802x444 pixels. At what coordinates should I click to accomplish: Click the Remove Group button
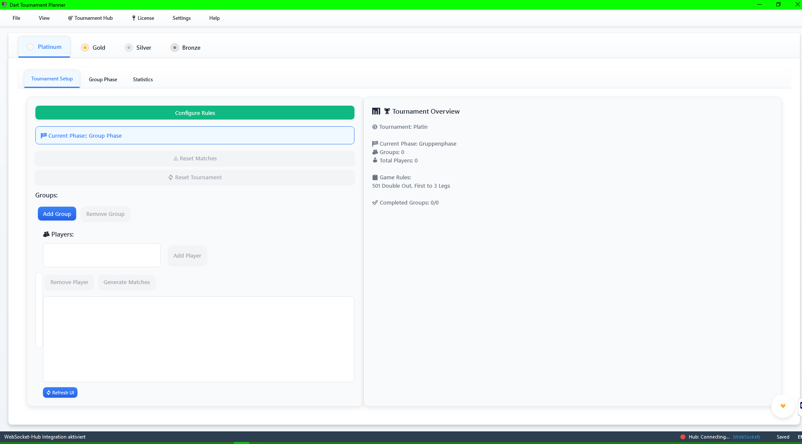[x=105, y=214]
